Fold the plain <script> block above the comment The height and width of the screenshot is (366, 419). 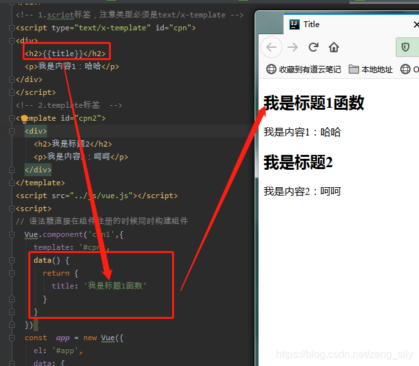point(12,208)
